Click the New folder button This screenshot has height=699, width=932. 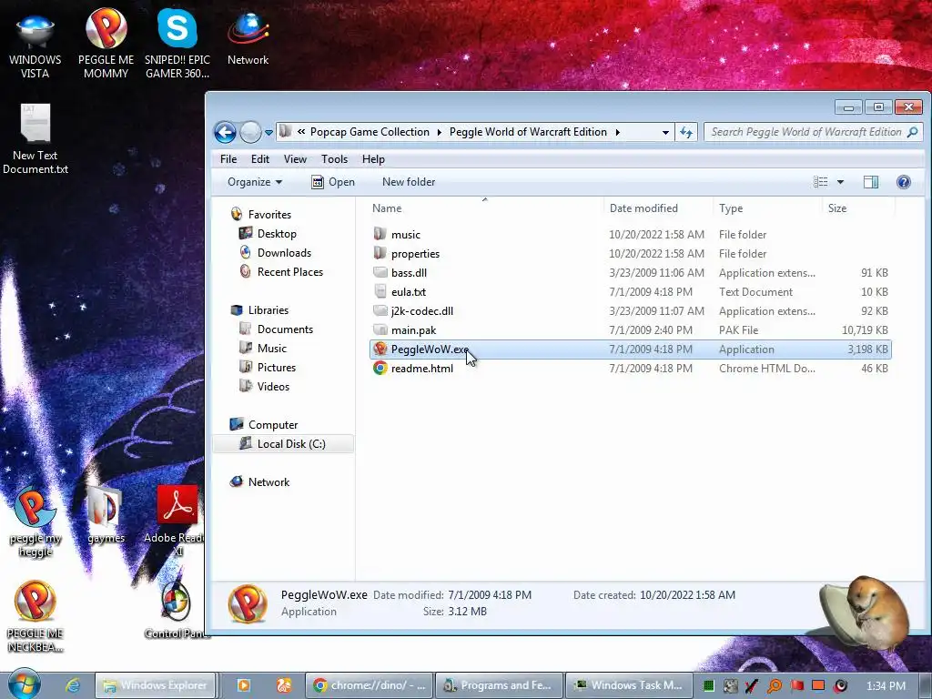point(409,182)
